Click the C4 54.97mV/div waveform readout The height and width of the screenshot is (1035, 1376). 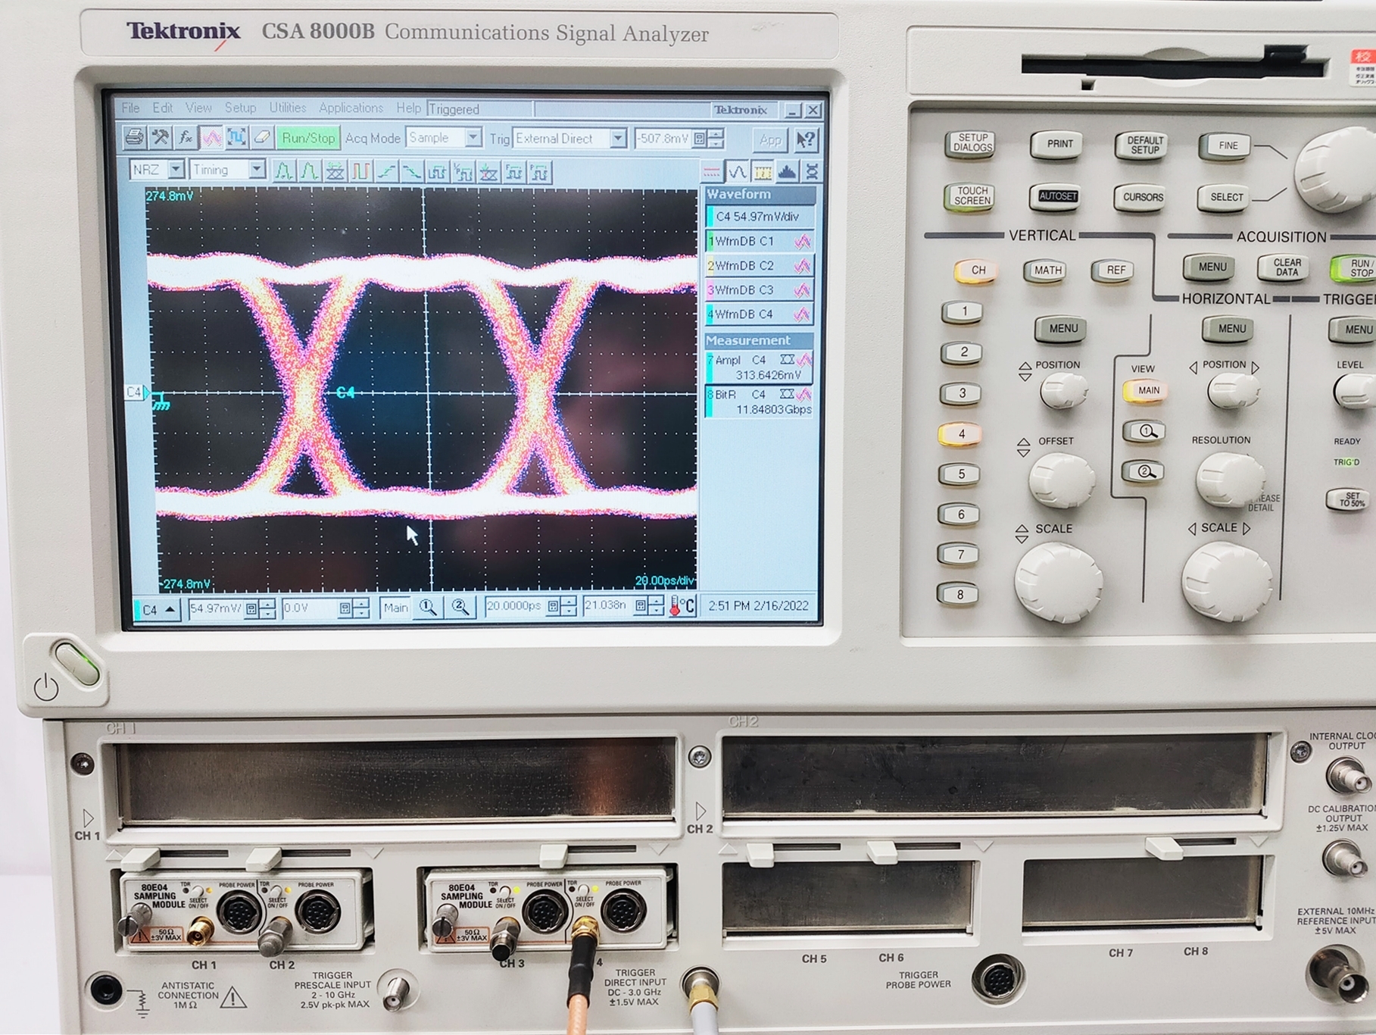[760, 217]
